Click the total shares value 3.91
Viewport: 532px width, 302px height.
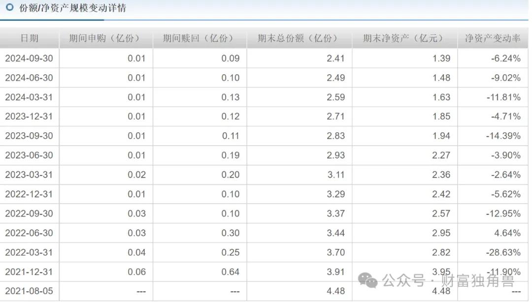[336, 272]
